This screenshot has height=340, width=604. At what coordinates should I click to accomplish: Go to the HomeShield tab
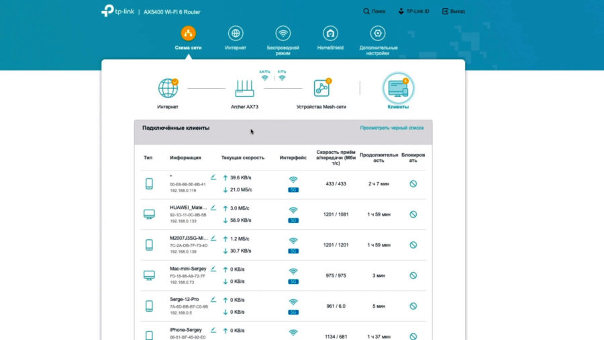click(x=330, y=38)
